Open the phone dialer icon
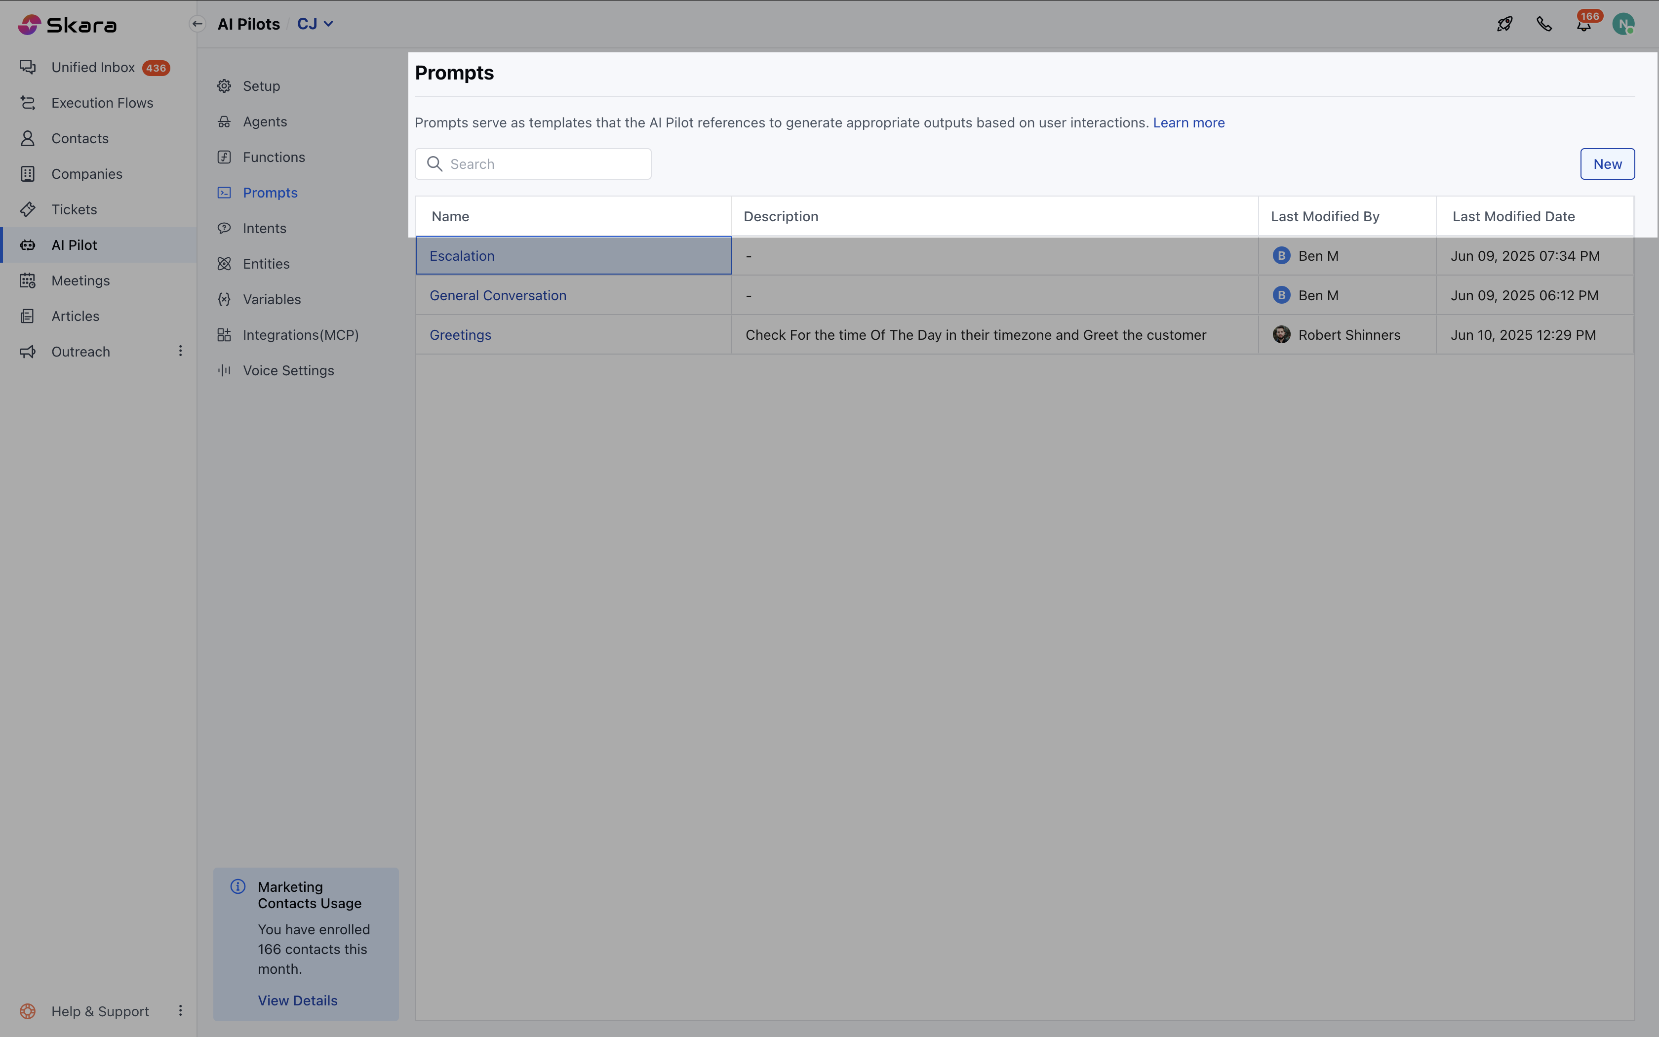The height and width of the screenshot is (1037, 1659). click(1544, 23)
